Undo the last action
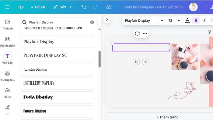The height and width of the screenshot is (120, 213). pos(84,7)
